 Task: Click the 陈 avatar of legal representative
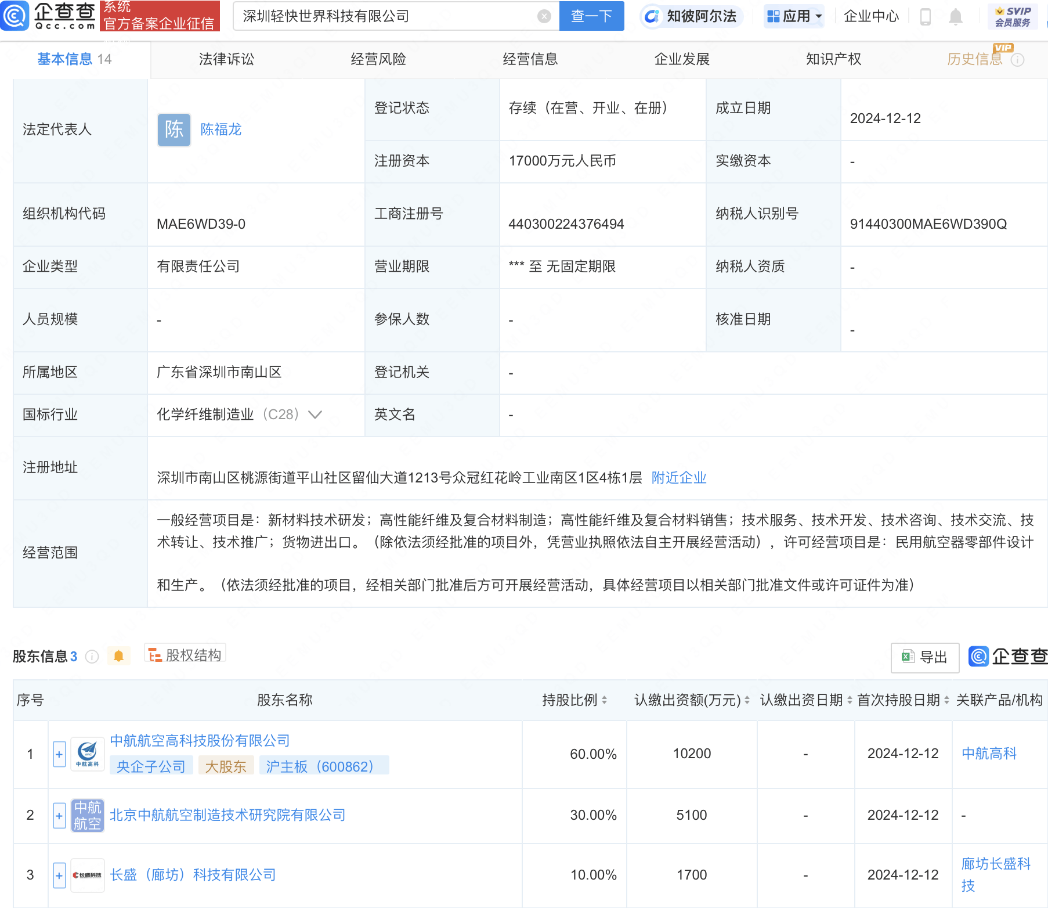click(174, 129)
